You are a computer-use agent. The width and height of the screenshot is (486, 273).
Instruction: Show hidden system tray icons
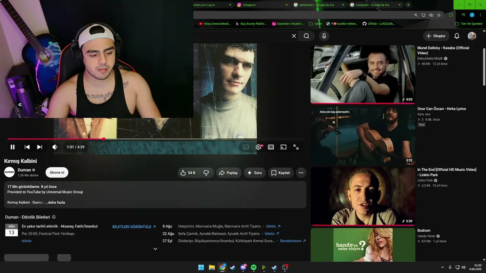point(442,268)
